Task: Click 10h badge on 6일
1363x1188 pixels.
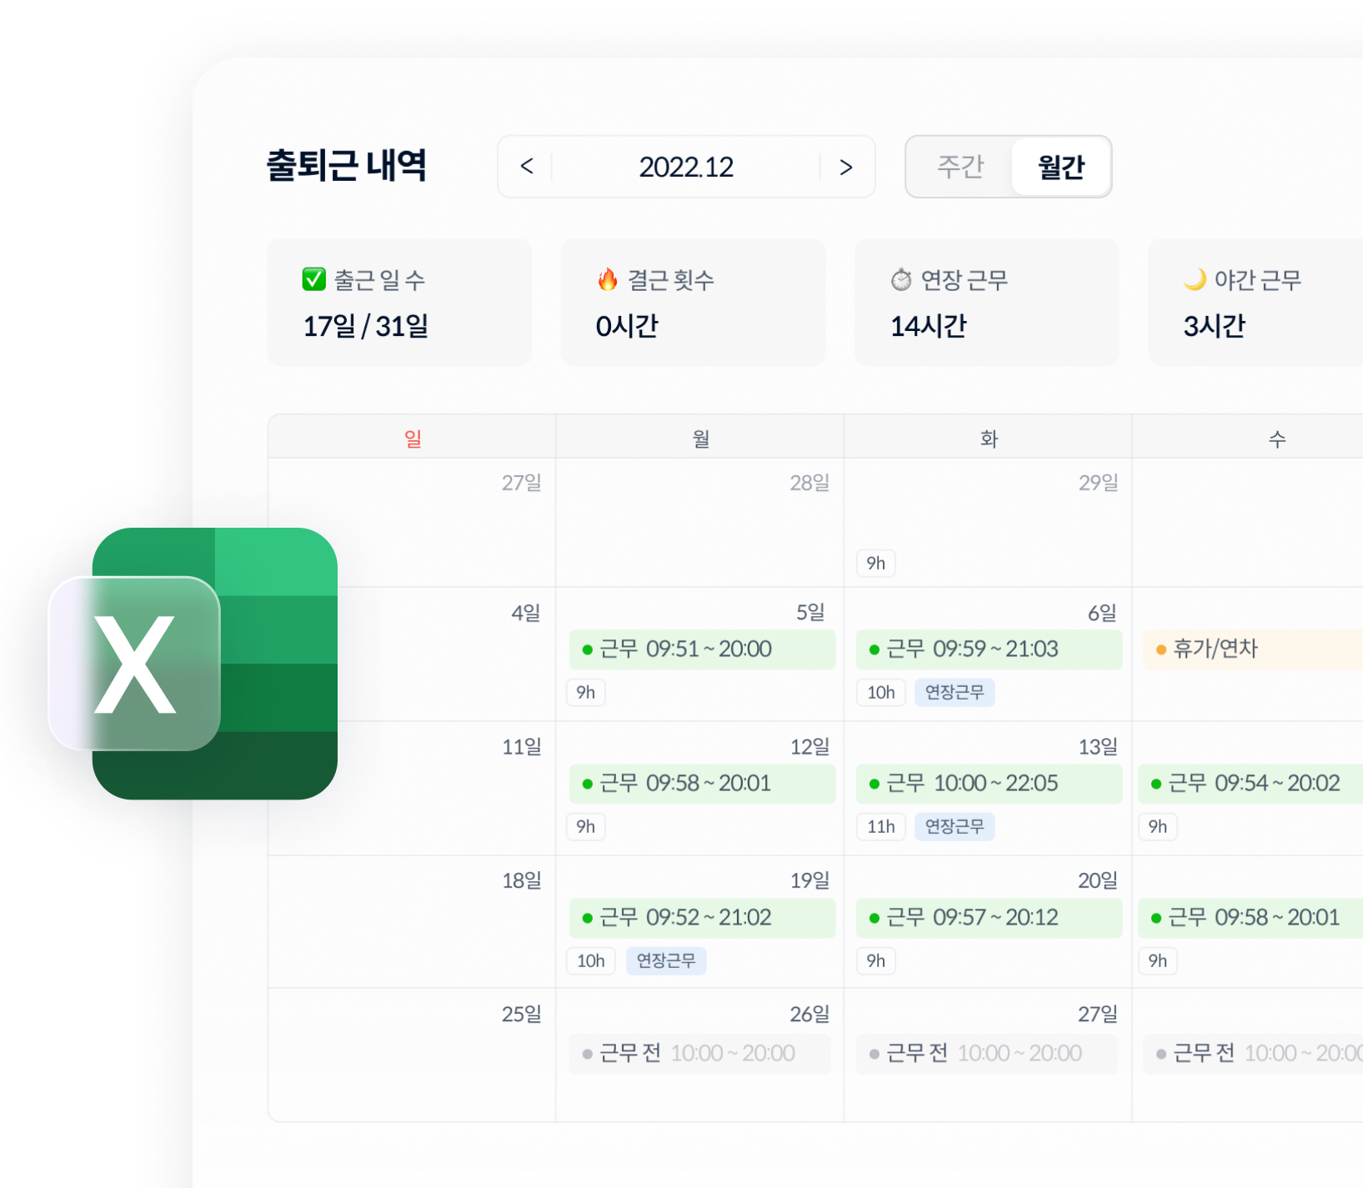Action: pyautogui.click(x=880, y=693)
